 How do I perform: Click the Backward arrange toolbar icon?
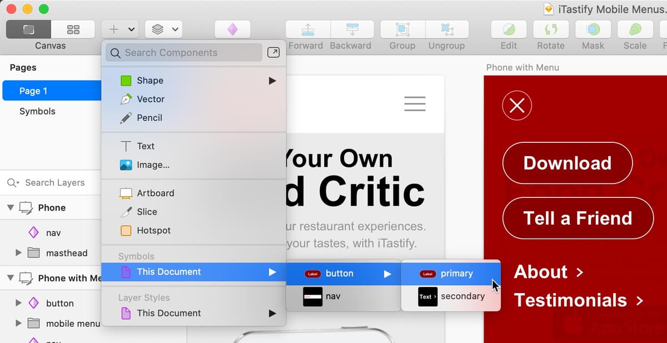tap(351, 29)
